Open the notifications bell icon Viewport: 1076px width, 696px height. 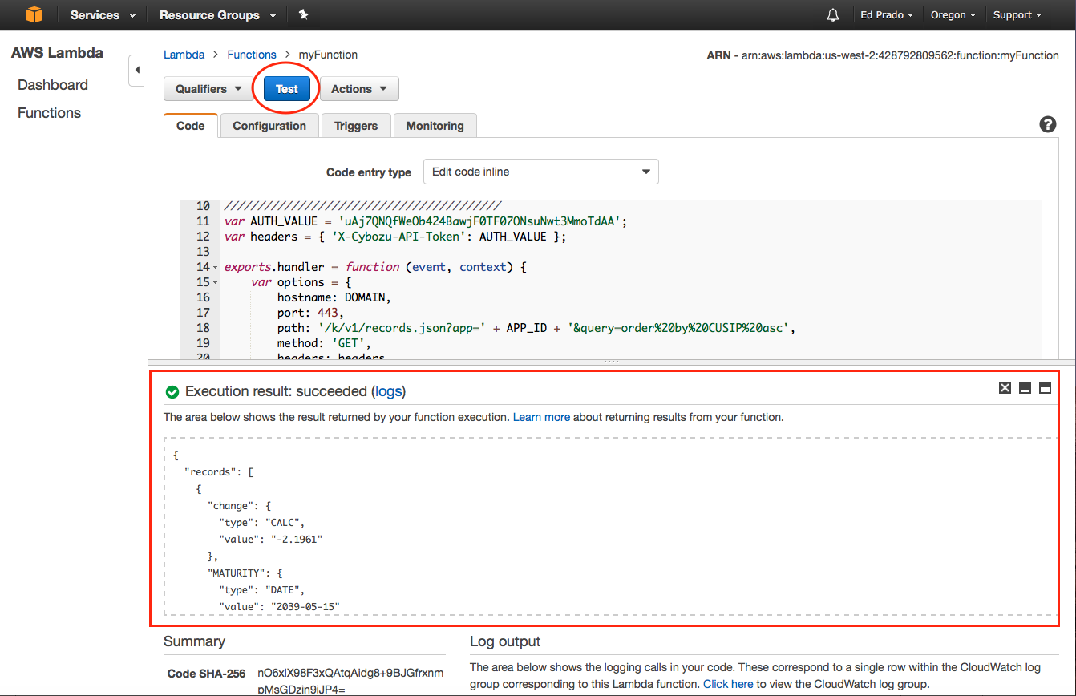tap(833, 15)
